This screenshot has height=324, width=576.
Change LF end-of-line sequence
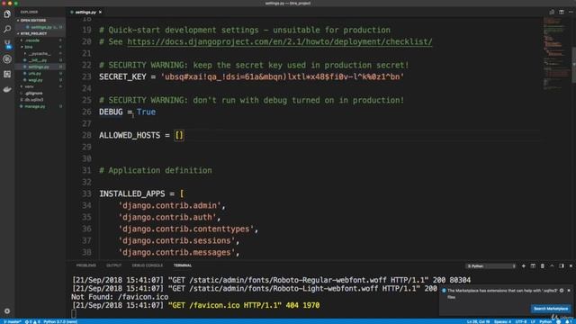point(533,321)
